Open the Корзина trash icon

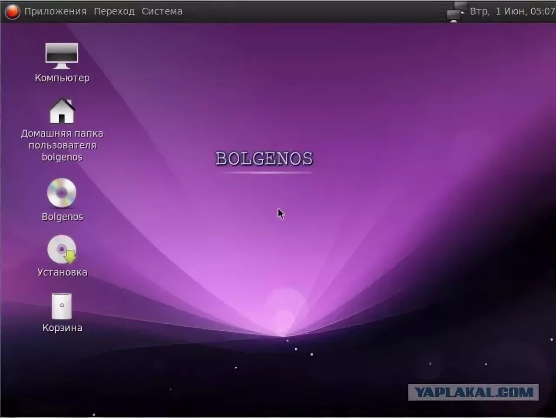[x=62, y=306]
